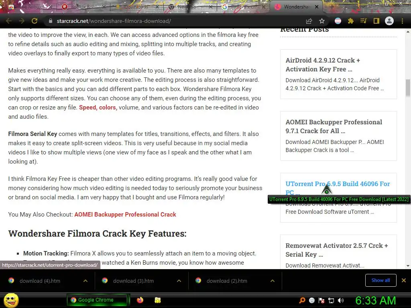Viewport: 411px width, 308px height.
Task: Bookmark this page with star icon
Action: (x=322, y=21)
